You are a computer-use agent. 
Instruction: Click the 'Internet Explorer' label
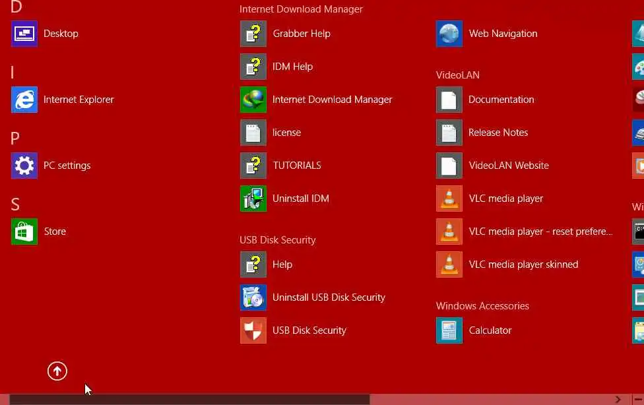(79, 100)
